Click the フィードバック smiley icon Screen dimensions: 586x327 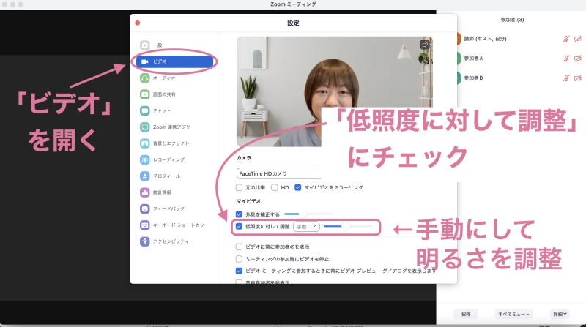coord(144,208)
